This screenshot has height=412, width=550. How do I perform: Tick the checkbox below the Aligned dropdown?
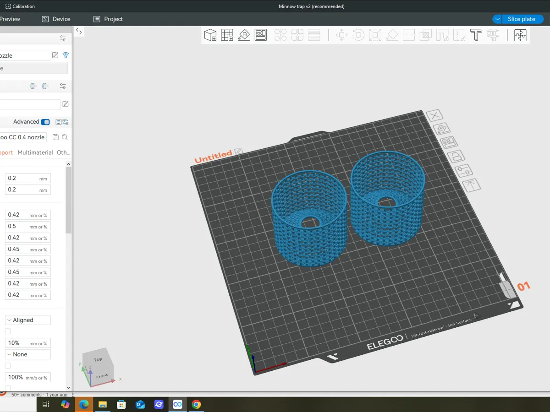[8, 331]
